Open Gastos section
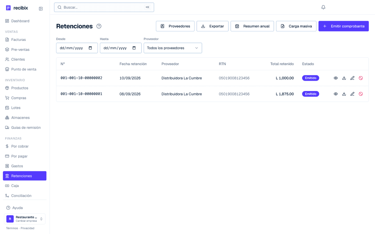Viewport: 375px width, 234px height. 25,166
